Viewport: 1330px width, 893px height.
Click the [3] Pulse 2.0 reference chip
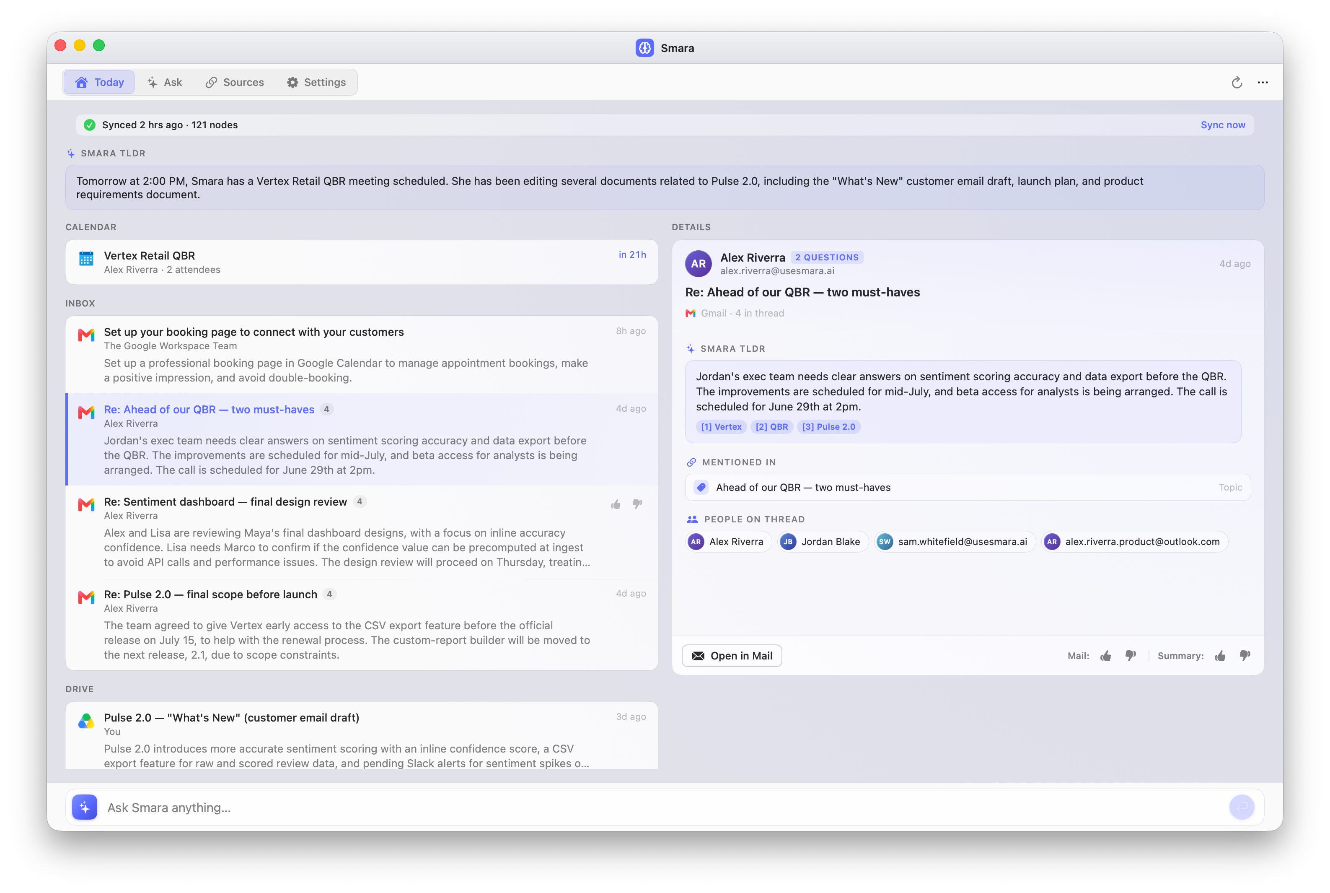coord(828,426)
